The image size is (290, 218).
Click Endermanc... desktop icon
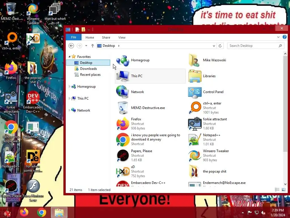(33, 130)
